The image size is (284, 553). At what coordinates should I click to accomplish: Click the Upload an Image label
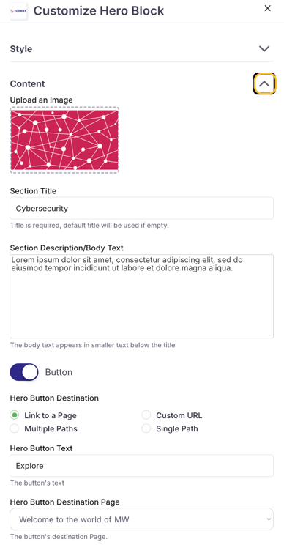point(41,100)
